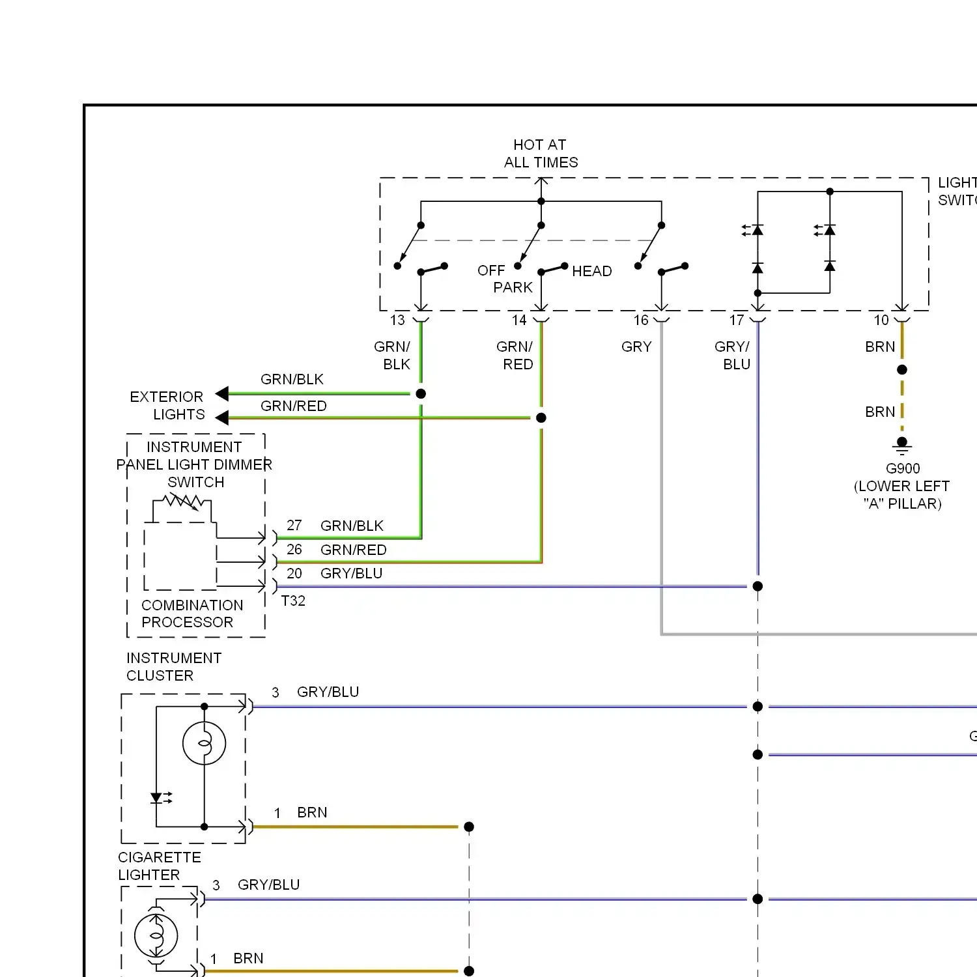This screenshot has width=977, height=977.
Task: Click the GRN/BLK arrowhead pointing to Exterior Lights
Action: coord(222,393)
